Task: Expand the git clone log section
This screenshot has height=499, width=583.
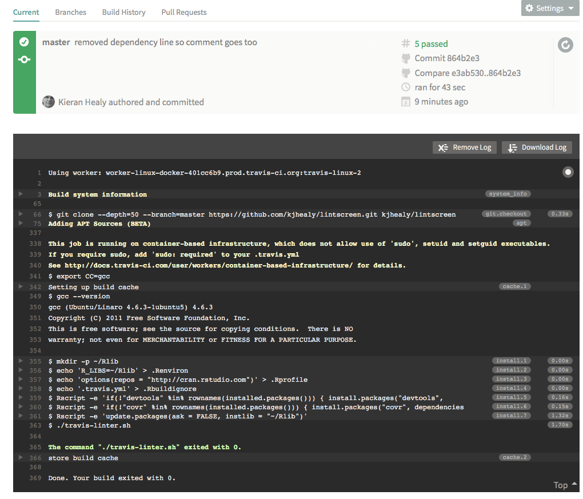Action: click(21, 214)
